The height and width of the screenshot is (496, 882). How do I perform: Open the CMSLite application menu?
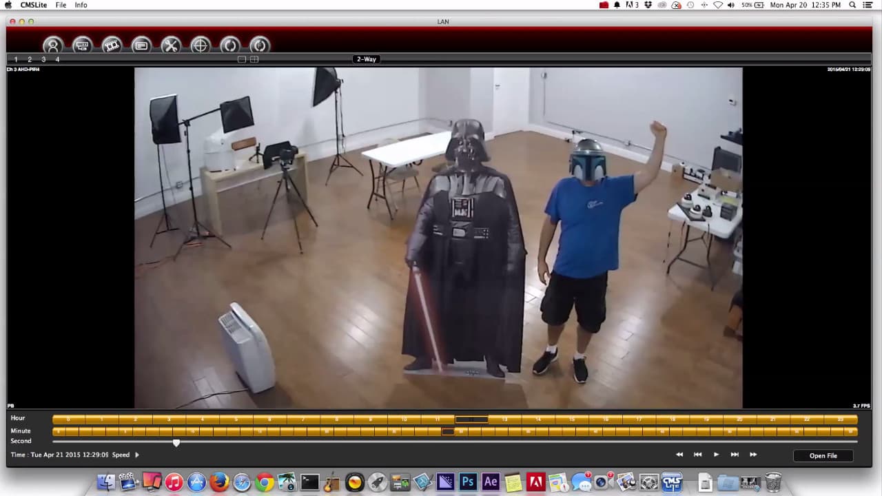[34, 5]
